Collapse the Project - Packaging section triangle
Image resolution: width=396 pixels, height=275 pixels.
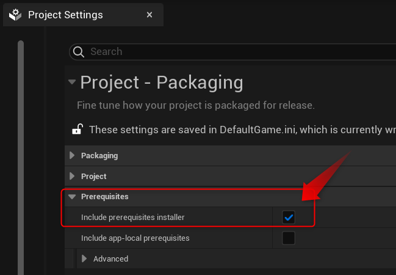point(73,82)
